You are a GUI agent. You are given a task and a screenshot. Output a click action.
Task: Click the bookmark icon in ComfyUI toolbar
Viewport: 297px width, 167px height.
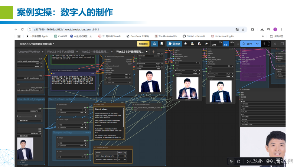[x=161, y=44]
